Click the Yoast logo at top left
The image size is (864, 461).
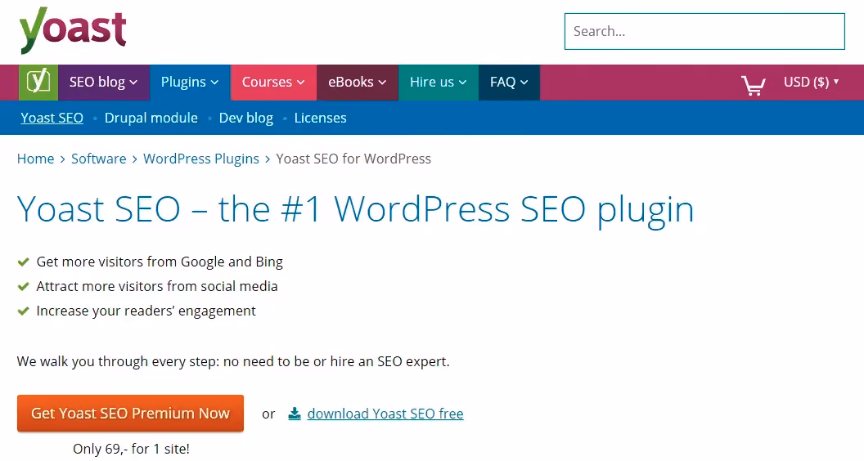click(73, 30)
